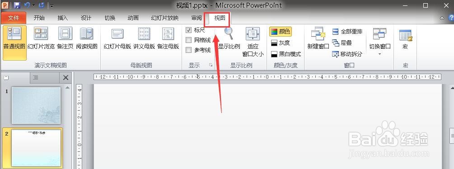Click thumbnail pane scroll up arrow
Viewport: 454px width, 169px height.
coord(67,87)
